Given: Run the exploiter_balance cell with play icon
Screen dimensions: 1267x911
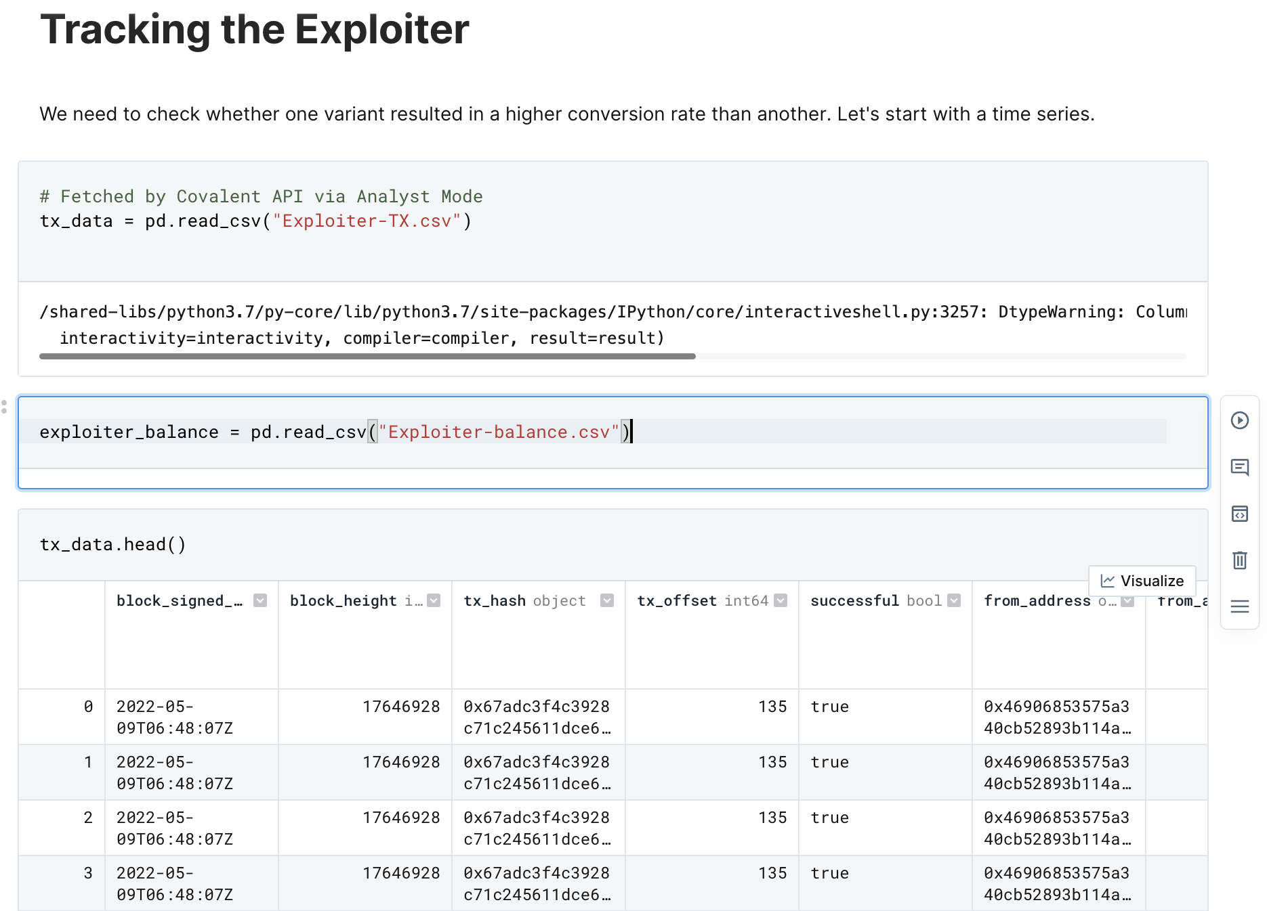Looking at the screenshot, I should tap(1239, 420).
